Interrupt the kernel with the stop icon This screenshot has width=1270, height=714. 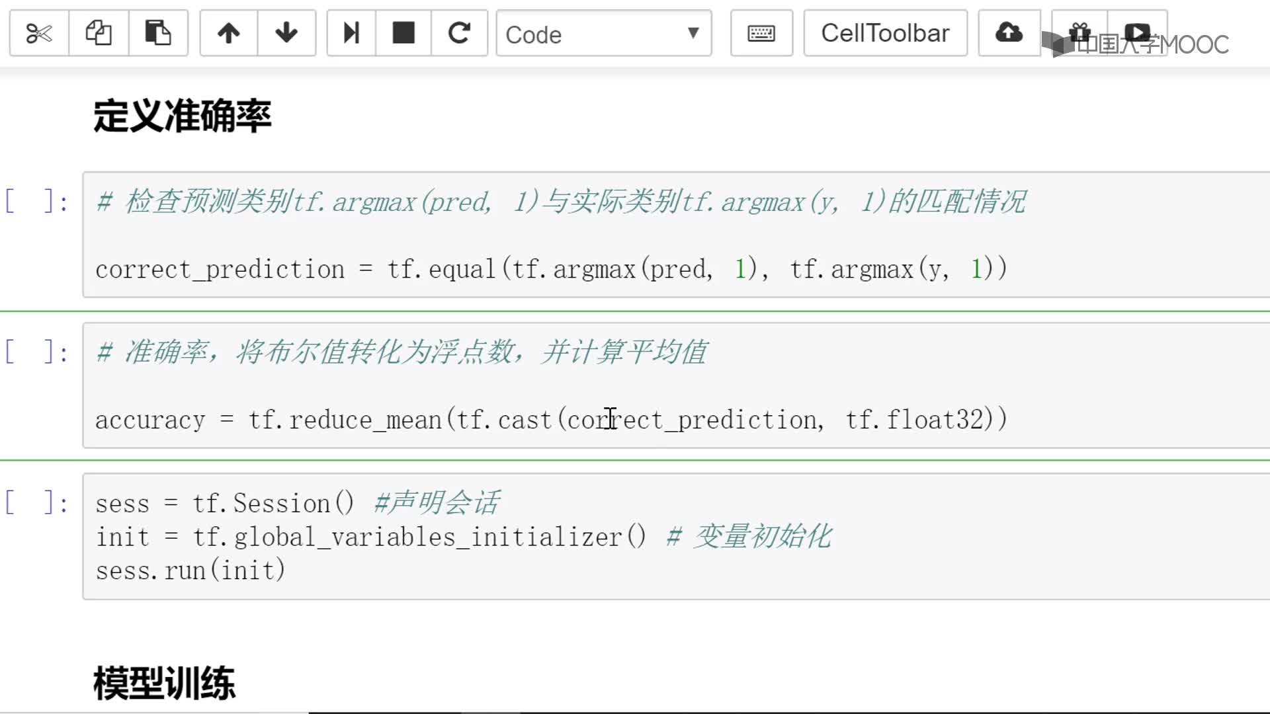(403, 33)
